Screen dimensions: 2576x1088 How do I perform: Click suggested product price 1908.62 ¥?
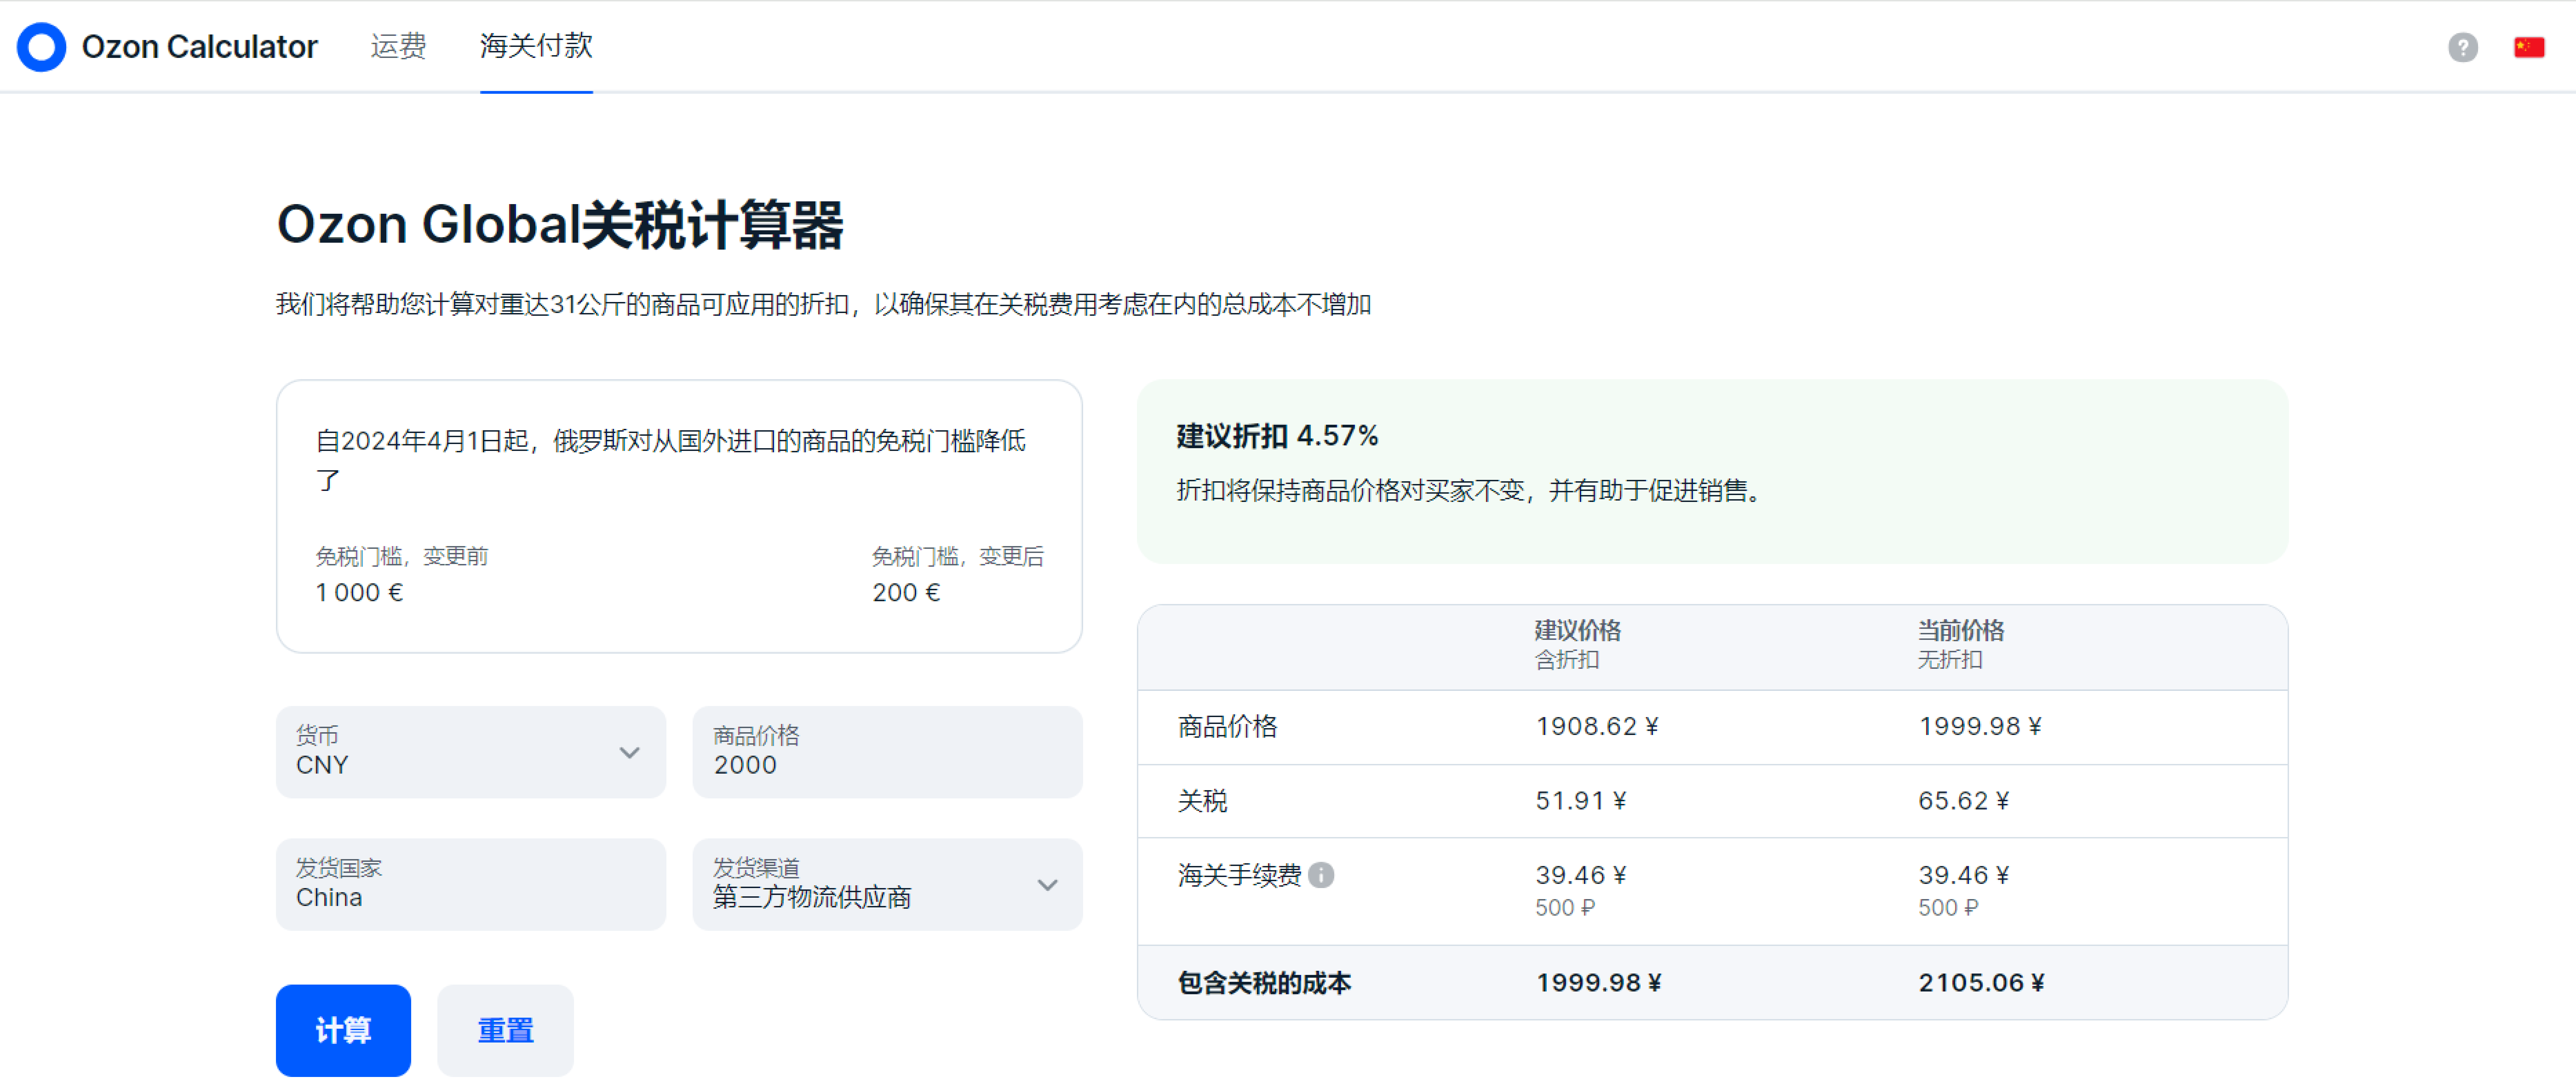point(1597,726)
